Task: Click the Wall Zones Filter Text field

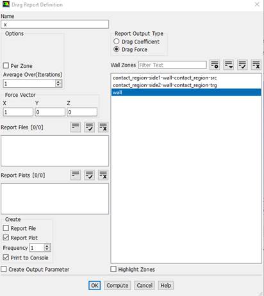Action: 172,65
